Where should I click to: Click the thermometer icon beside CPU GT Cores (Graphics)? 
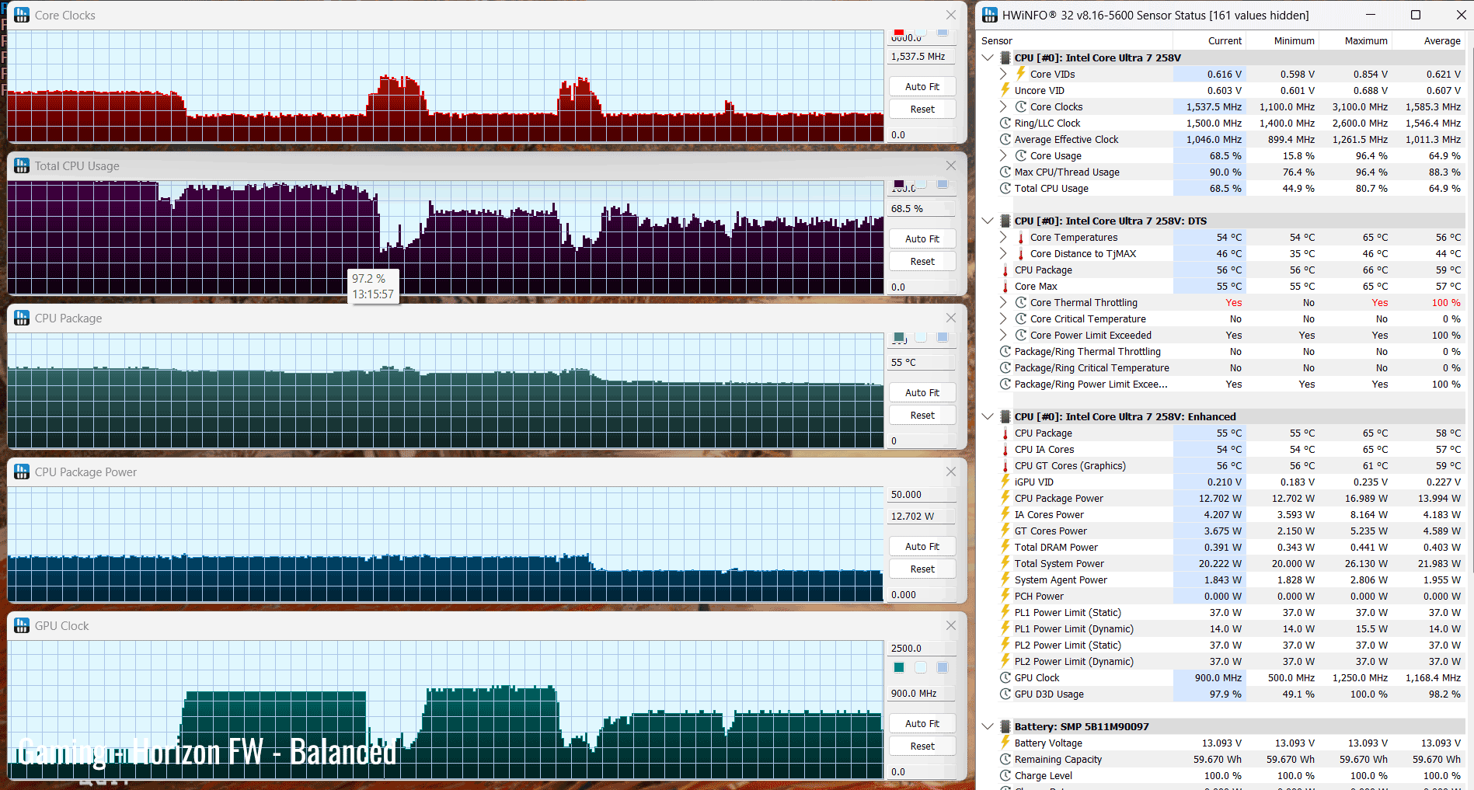tap(1005, 465)
